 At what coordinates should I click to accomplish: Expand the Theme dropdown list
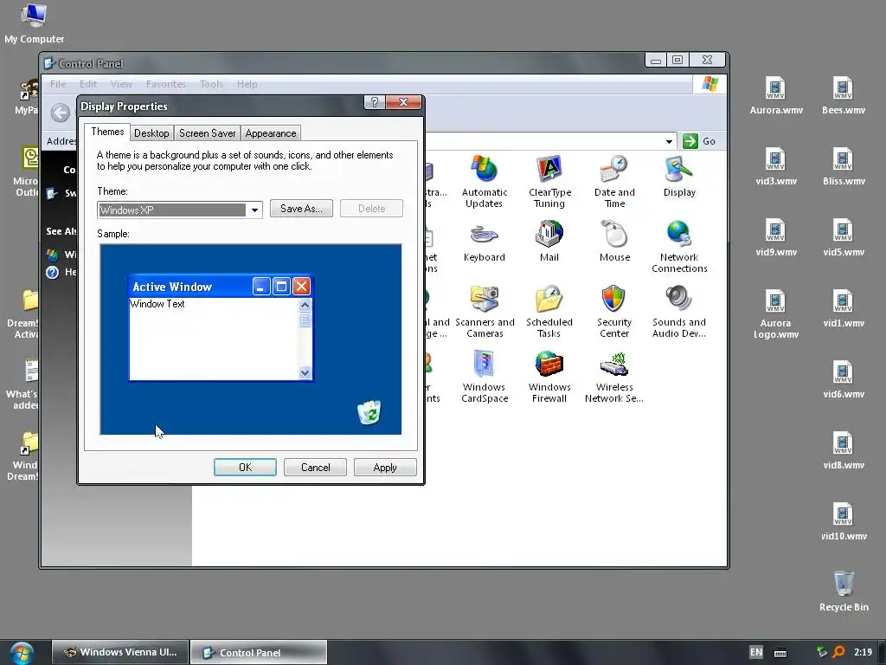(x=255, y=210)
